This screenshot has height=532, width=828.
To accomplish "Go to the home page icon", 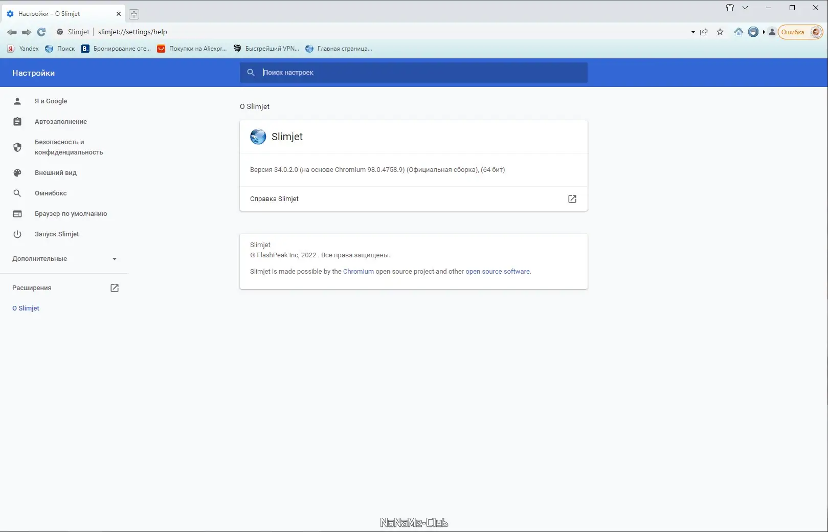I will 739,32.
